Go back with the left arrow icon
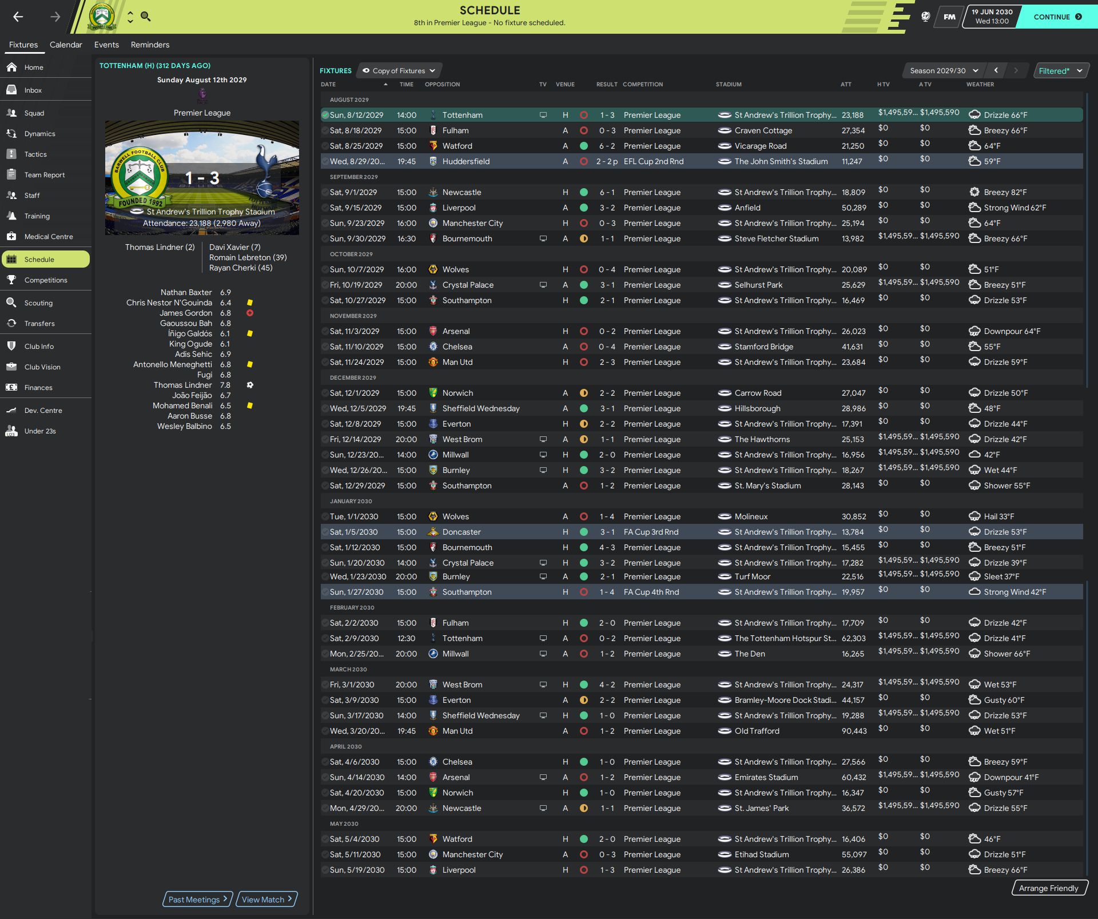The height and width of the screenshot is (919, 1098). (x=18, y=17)
